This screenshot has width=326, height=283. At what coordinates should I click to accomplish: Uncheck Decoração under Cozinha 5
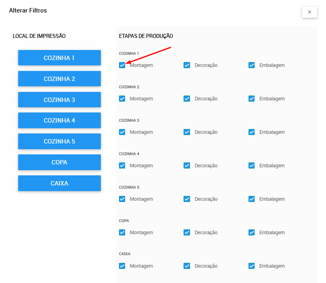[x=187, y=199]
